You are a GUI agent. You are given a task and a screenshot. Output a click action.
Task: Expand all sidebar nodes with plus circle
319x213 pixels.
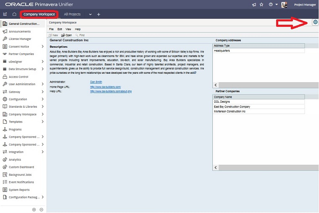[x=34, y=210]
